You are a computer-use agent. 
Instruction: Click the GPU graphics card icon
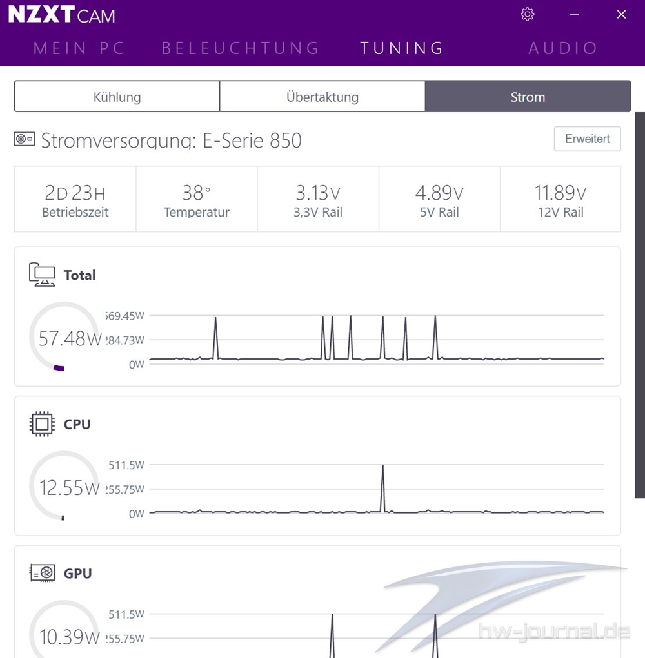(x=42, y=573)
